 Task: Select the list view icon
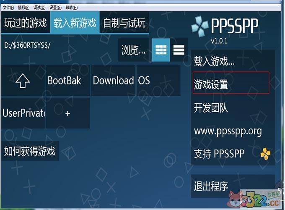(x=179, y=50)
